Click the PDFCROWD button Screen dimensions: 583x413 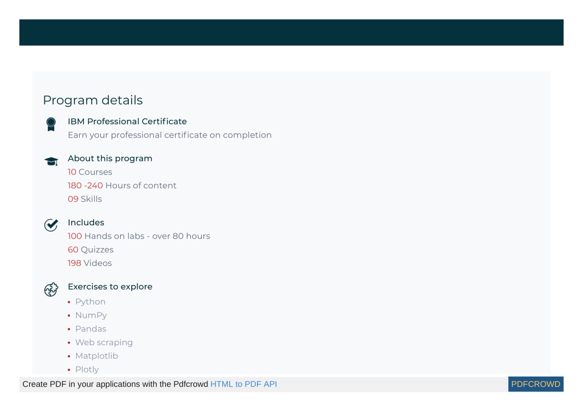coord(536,384)
